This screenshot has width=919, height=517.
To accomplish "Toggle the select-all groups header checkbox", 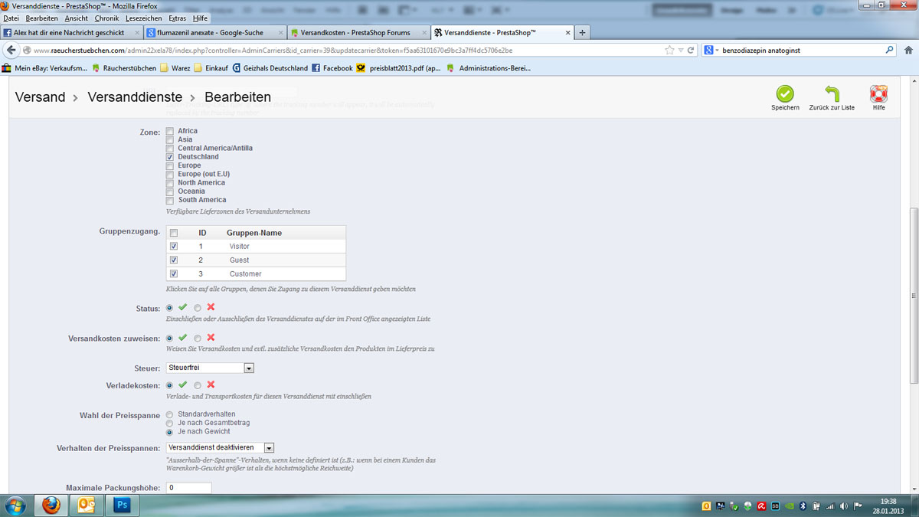I will pos(174,233).
